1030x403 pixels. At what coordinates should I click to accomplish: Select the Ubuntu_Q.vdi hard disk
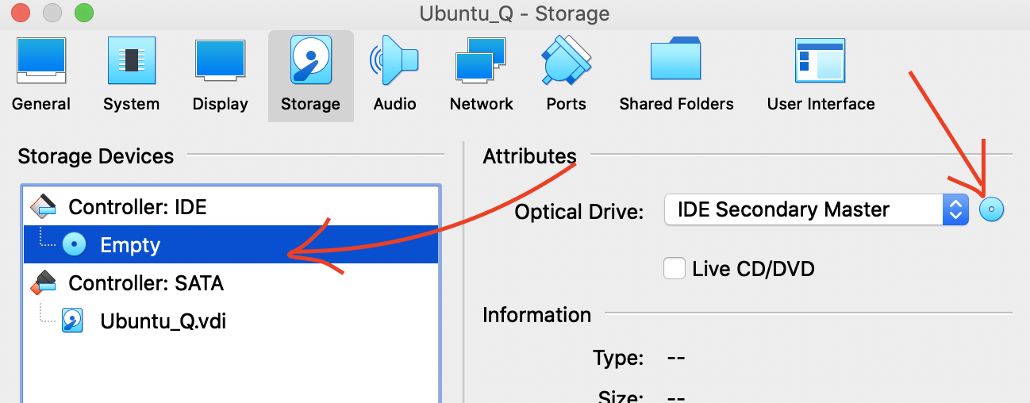(163, 321)
